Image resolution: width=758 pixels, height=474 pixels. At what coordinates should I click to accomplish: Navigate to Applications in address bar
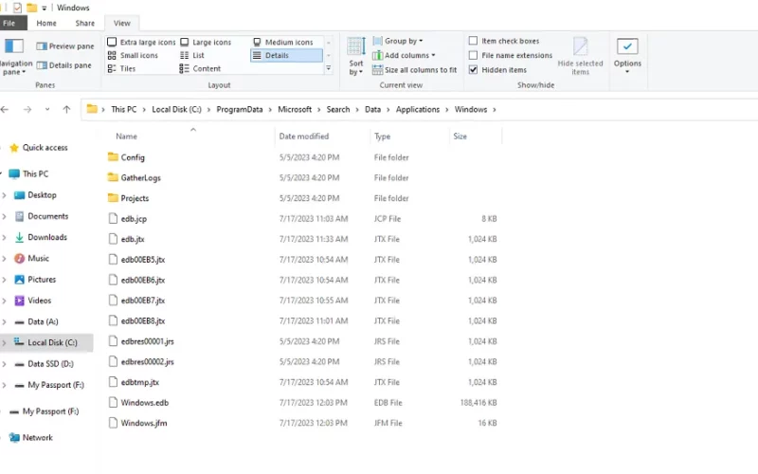click(x=418, y=110)
